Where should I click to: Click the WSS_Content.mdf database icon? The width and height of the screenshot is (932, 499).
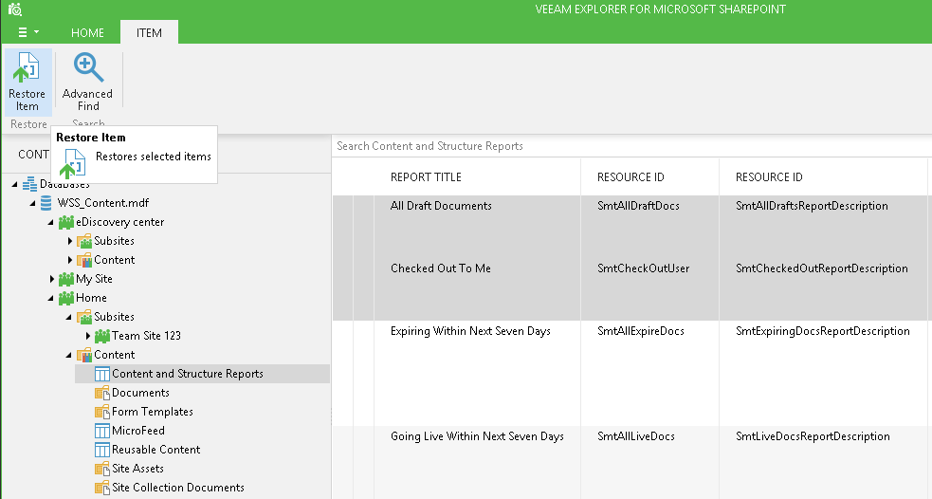click(x=46, y=203)
